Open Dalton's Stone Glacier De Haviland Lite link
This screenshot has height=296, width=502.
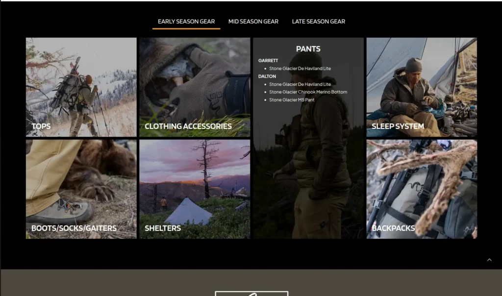pyautogui.click(x=300, y=84)
